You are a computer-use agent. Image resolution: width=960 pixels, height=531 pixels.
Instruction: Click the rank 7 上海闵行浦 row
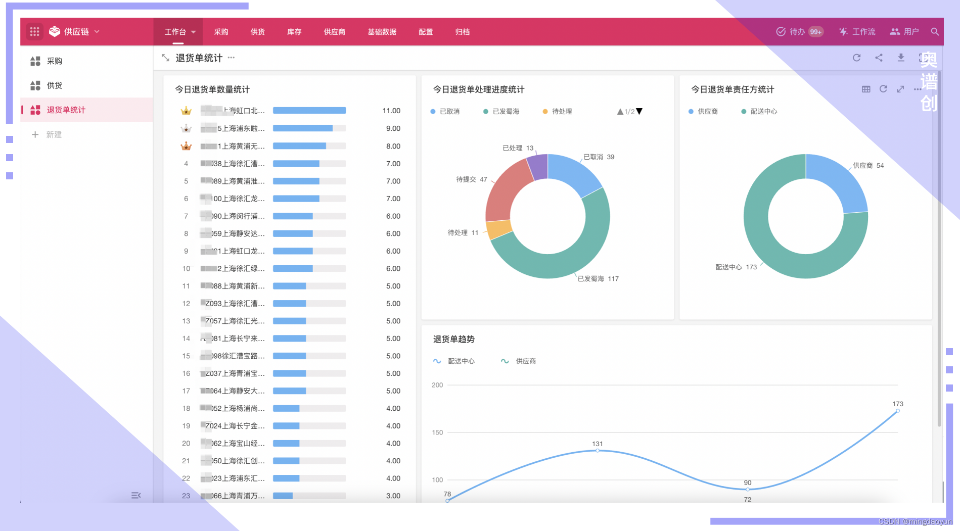pos(290,216)
